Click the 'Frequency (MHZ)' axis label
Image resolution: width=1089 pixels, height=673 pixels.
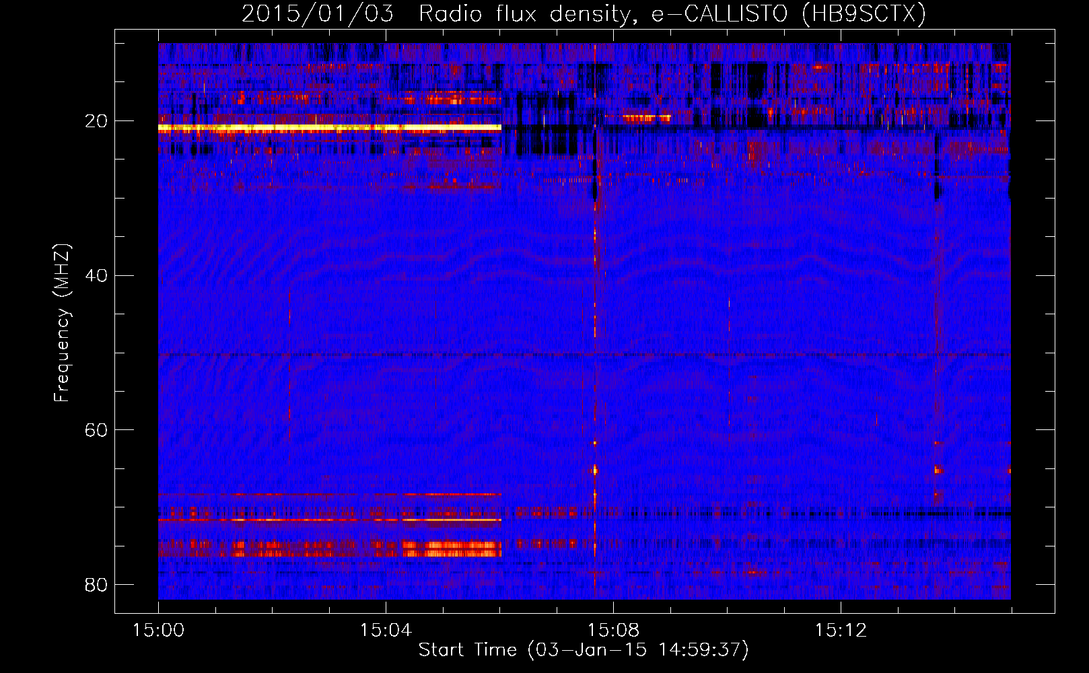pos(62,323)
